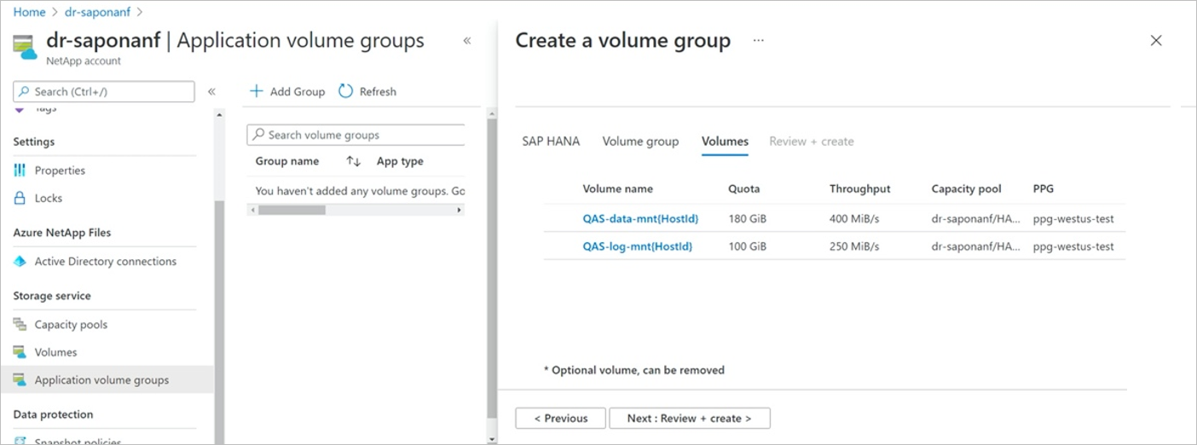
Task: Switch to the SAP HANA tab
Action: coord(551,142)
